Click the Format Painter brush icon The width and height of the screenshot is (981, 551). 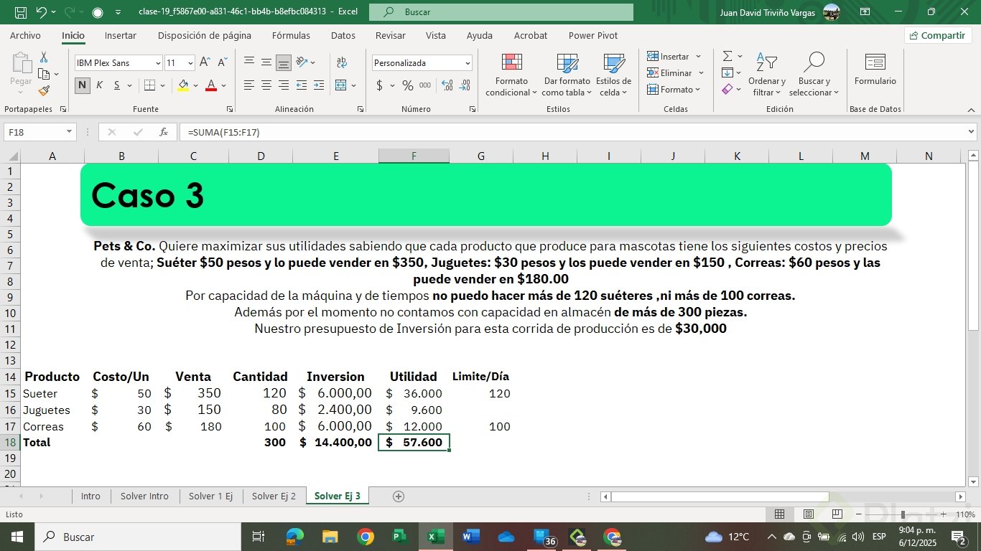point(44,91)
